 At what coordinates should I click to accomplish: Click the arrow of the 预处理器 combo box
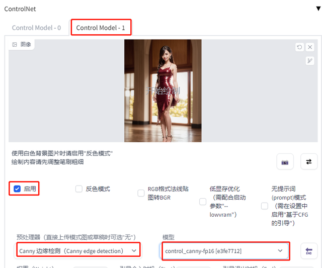133,250
